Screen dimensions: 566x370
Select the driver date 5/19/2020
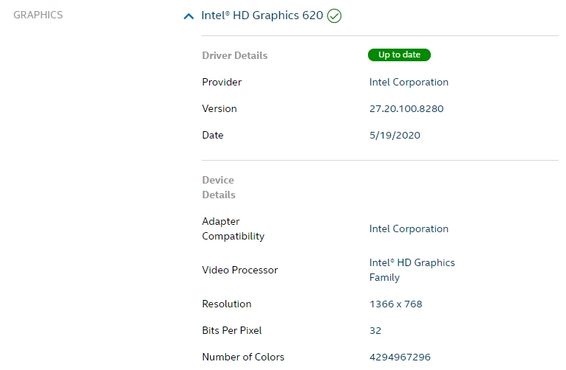point(395,136)
